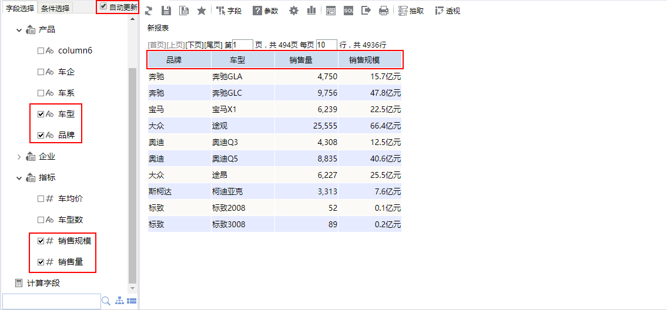The width and height of the screenshot is (667, 310).
Task: Collapse the 指标 tree node
Action: pos(19,178)
